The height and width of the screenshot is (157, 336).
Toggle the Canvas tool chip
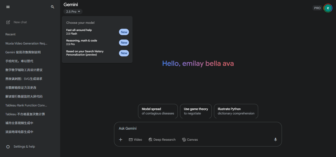[x=190, y=140]
